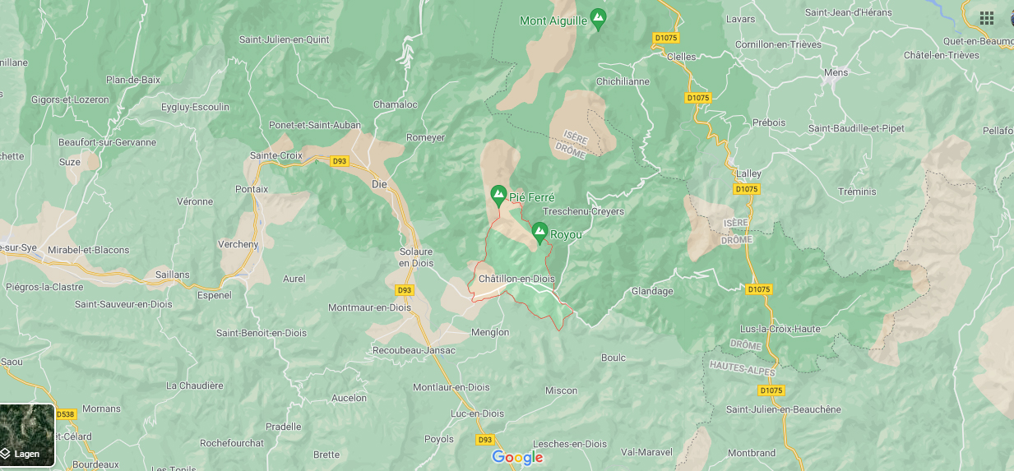Click the Tréminis village label
This screenshot has height=471, width=1014.
(857, 192)
